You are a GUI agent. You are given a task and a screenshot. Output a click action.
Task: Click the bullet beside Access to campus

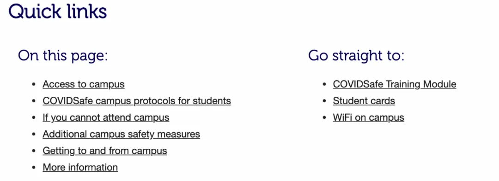[x=34, y=85]
